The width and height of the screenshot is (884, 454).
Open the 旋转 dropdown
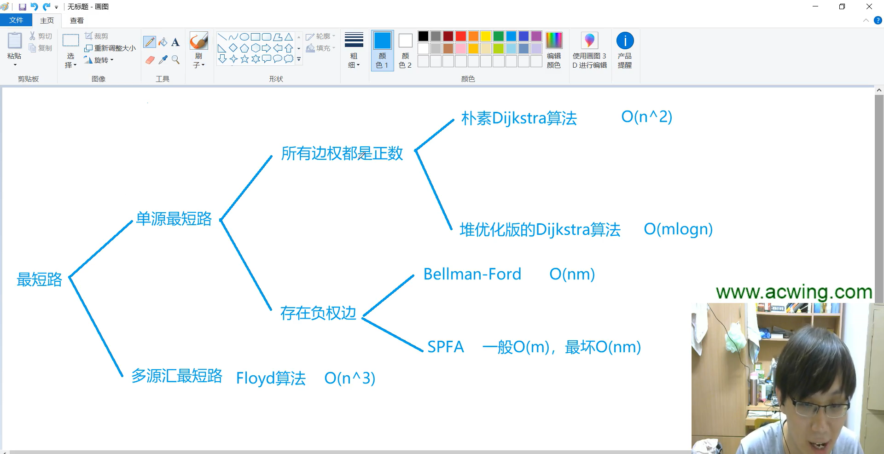point(99,60)
